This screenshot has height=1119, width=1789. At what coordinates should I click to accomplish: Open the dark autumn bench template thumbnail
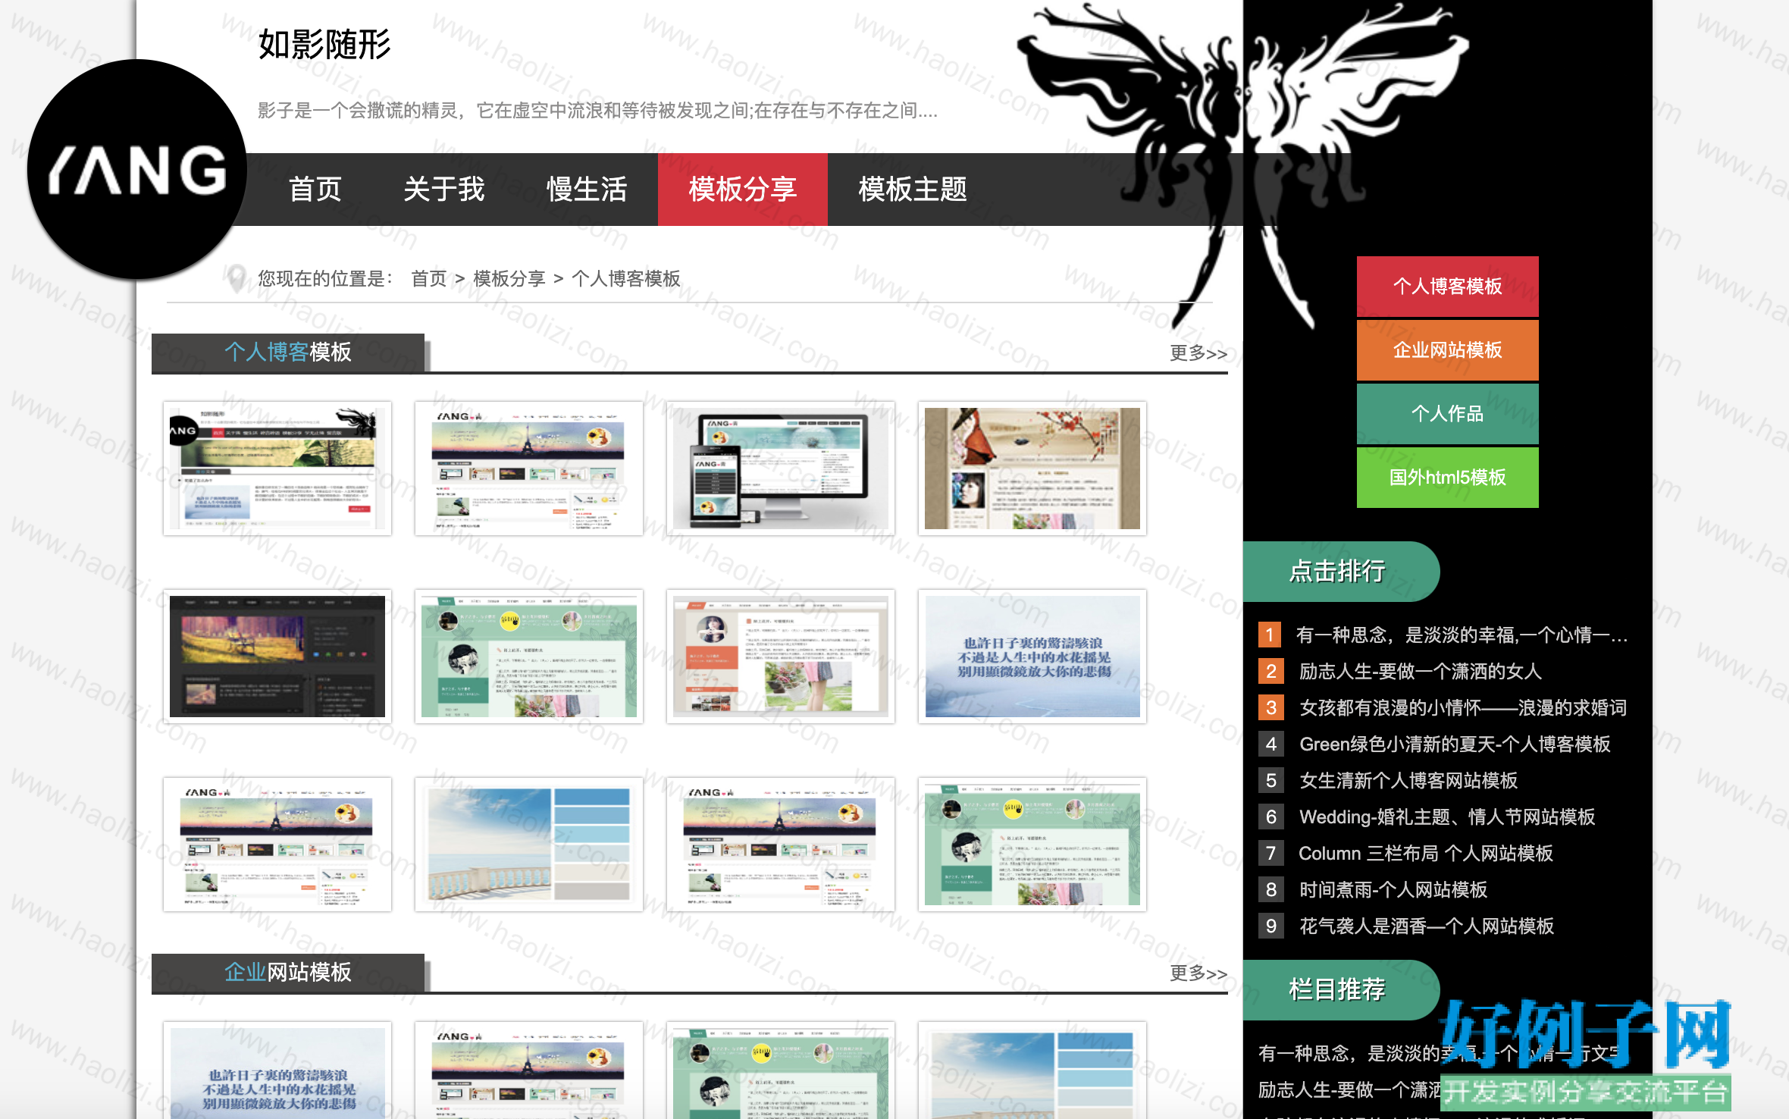tap(277, 657)
